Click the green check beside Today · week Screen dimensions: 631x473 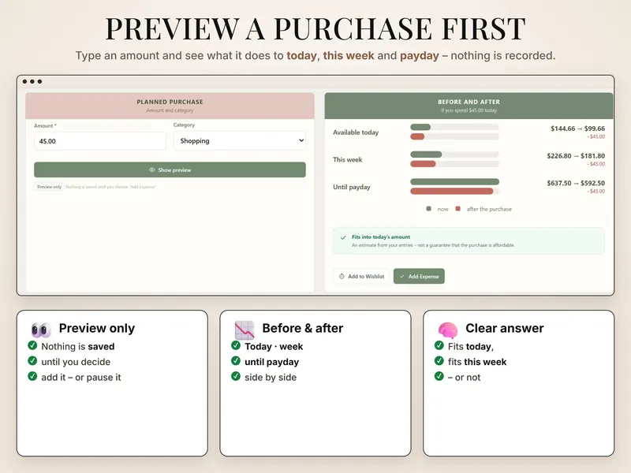pyautogui.click(x=236, y=345)
